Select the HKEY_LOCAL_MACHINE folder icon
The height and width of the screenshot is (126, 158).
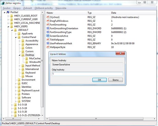(x=12, y=23)
